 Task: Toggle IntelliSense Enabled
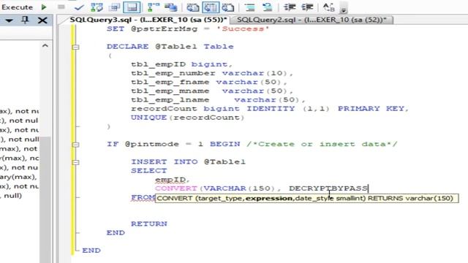[132, 7]
